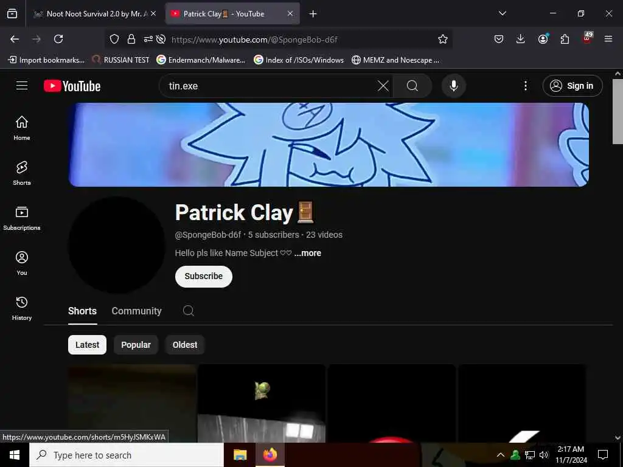Image resolution: width=623 pixels, height=467 pixels.
Task: Click the Windows taskbar search box
Action: [x=127, y=455]
